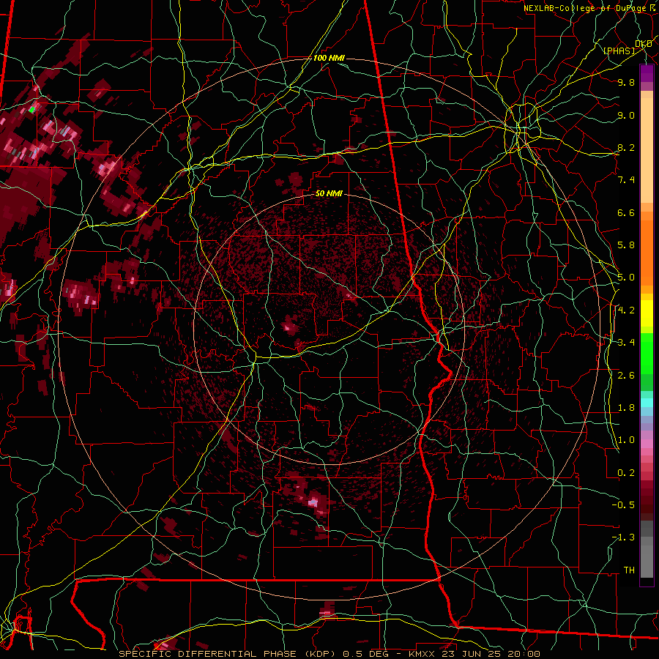Click the -1.3 scale label
Image resolution: width=659 pixels, height=659 pixels.
[623, 537]
